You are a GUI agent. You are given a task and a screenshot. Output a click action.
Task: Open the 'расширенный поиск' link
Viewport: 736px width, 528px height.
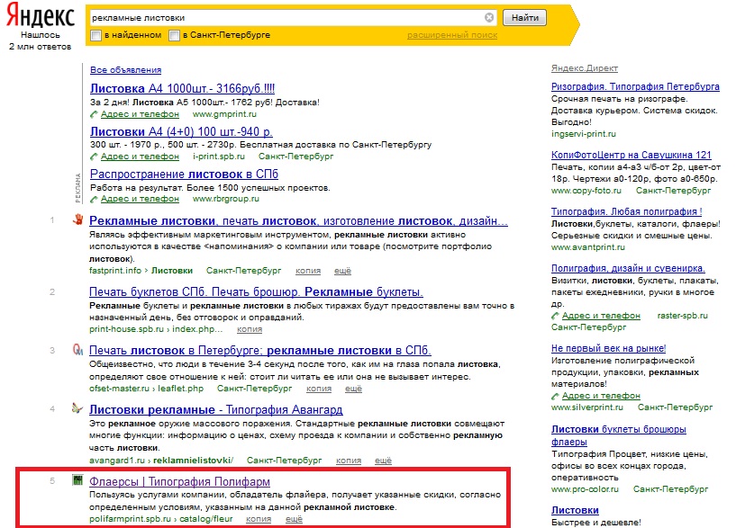[452, 35]
